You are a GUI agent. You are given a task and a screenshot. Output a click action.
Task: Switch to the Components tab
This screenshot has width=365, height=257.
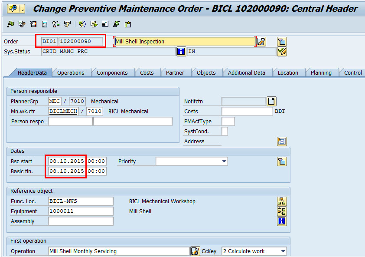coord(113,72)
